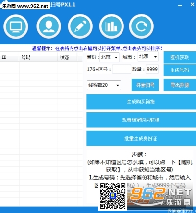Click the 176+区号 input field
The height and width of the screenshot is (213, 196).
coord(122,69)
